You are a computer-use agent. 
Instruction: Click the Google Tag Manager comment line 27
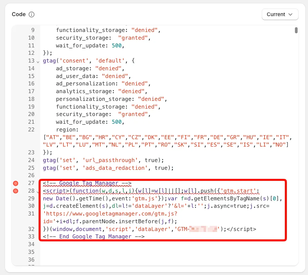click(87, 183)
